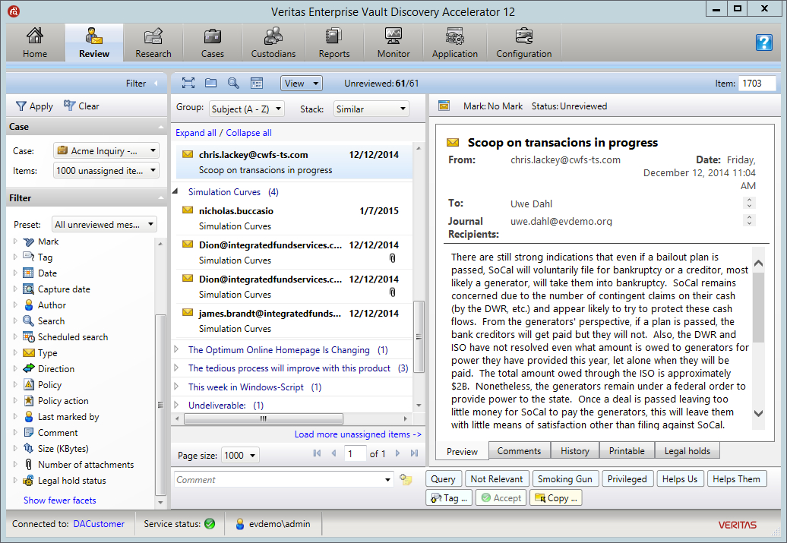Open the Page size 1000 dropdown

[x=240, y=455]
